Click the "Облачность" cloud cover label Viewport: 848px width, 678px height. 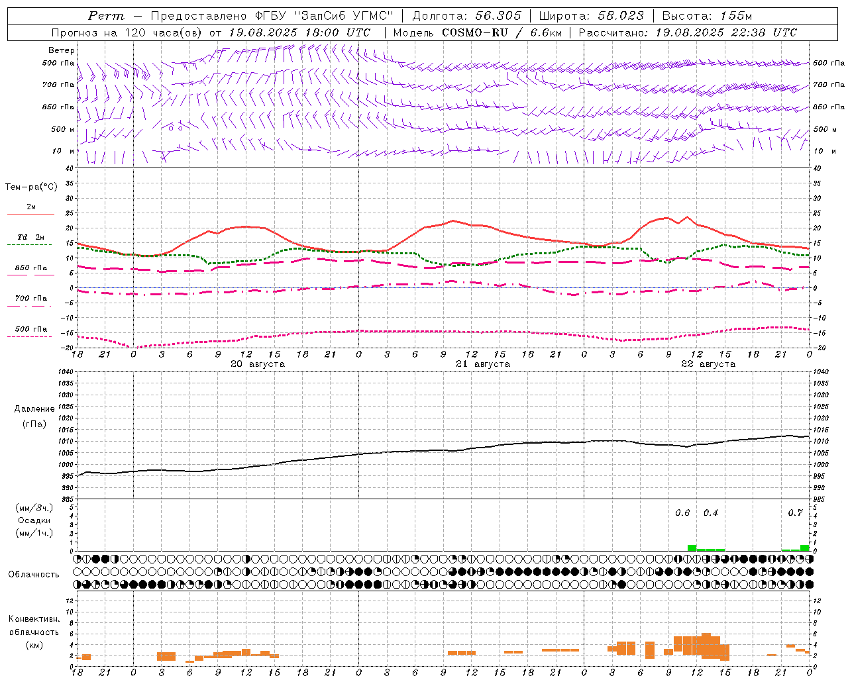34,574
